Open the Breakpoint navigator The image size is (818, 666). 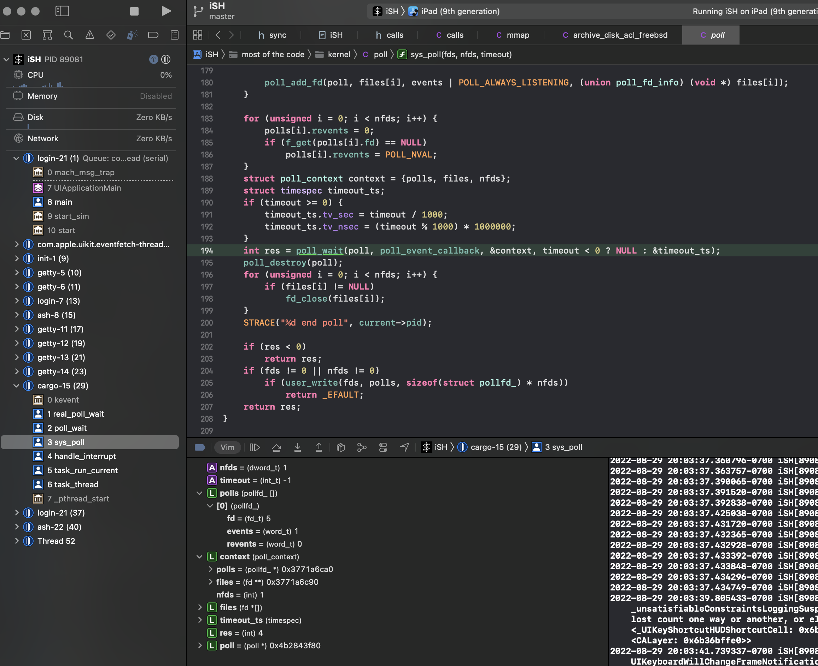[153, 35]
